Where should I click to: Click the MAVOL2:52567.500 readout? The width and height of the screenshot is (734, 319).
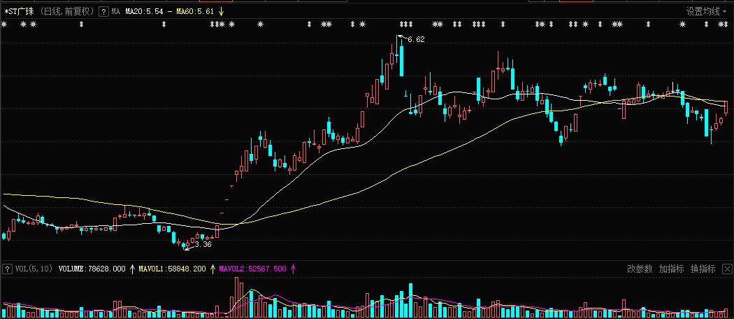point(252,269)
